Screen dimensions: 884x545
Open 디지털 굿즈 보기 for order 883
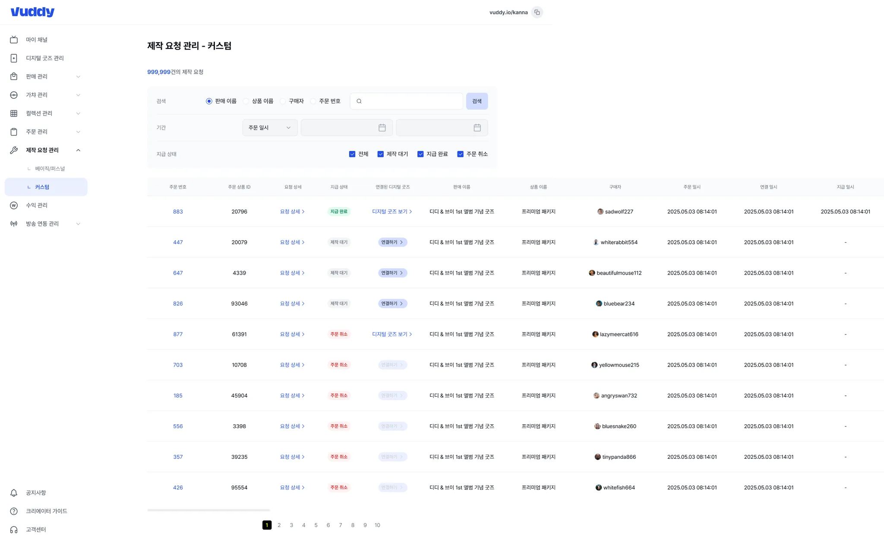point(392,212)
